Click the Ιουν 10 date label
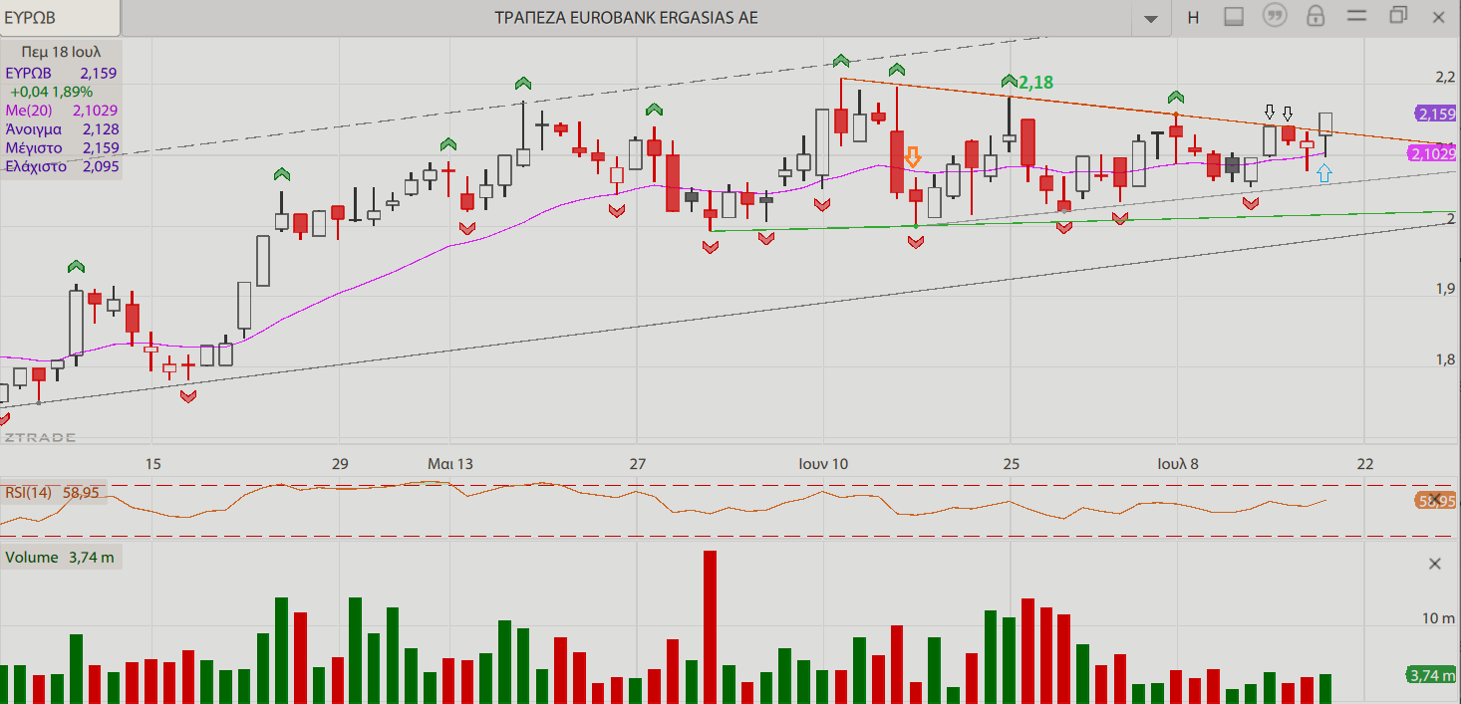The width and height of the screenshot is (1461, 704). (x=823, y=463)
